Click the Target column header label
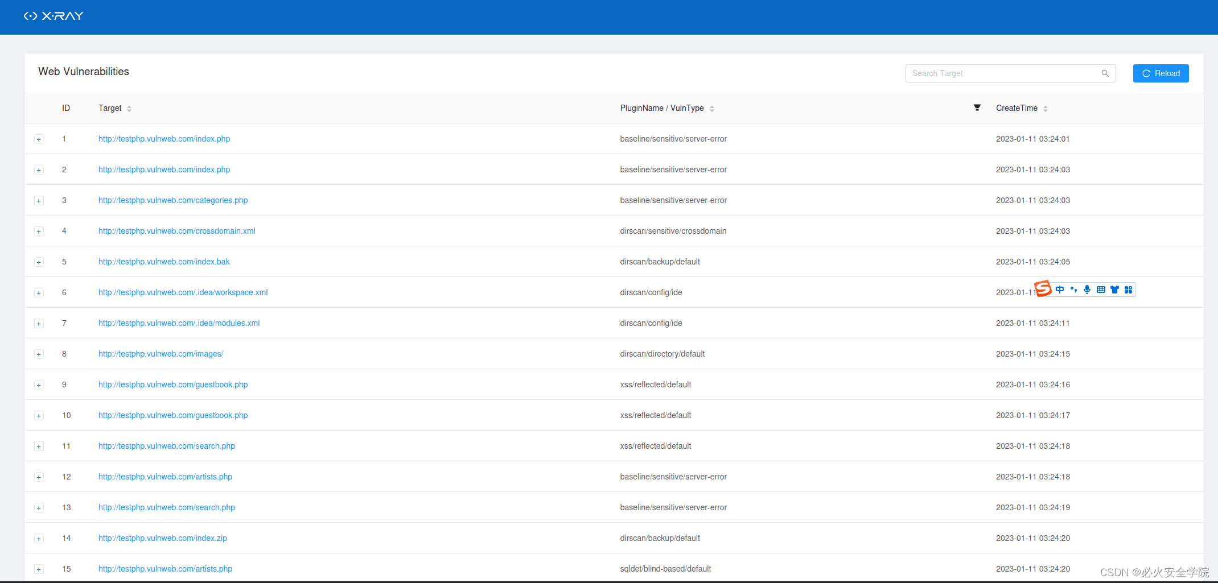 click(110, 108)
